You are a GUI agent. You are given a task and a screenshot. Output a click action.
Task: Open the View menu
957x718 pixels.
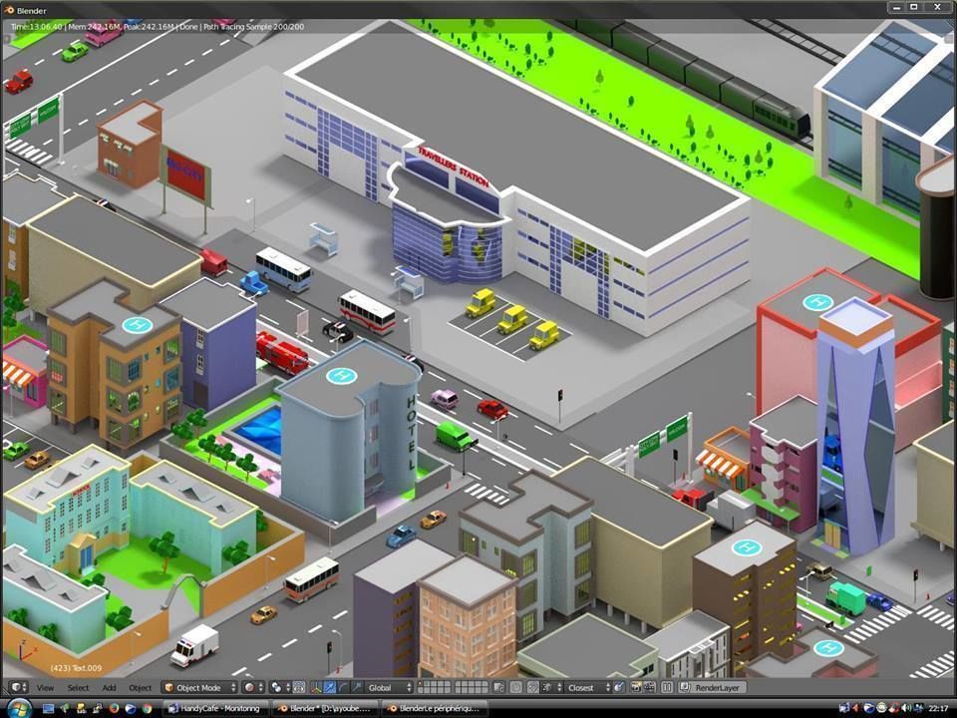coord(45,687)
